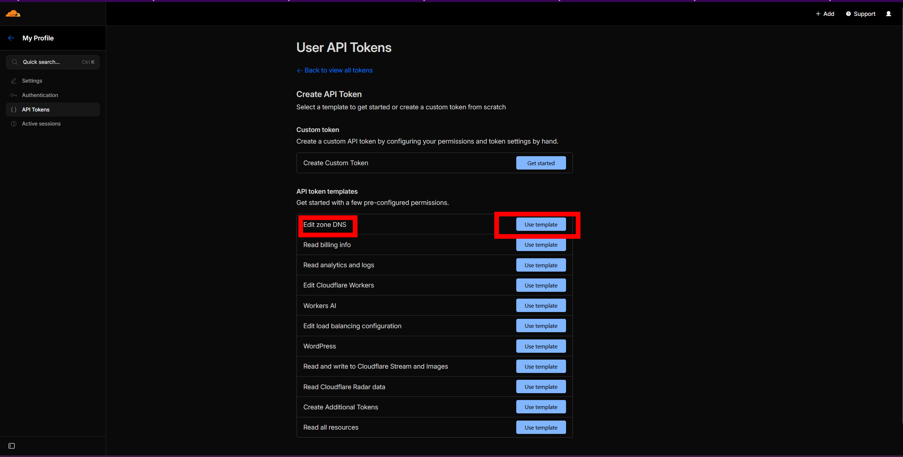The width and height of the screenshot is (903, 457).
Task: Click Get started for Create Custom Token
Action: 540,163
